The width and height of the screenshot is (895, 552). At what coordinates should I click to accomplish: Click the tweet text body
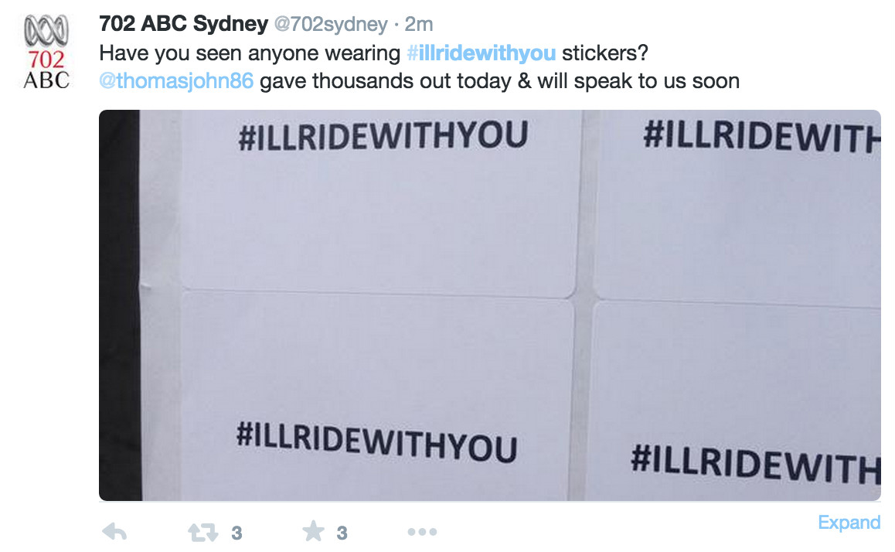[420, 67]
